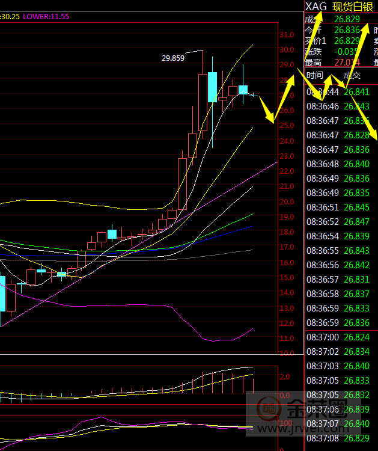The image size is (378, 451).
Task: Click the 26.834 trade price
Action: click(356, 352)
